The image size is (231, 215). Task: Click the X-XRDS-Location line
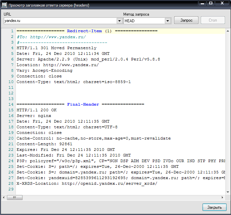[x=86, y=183]
